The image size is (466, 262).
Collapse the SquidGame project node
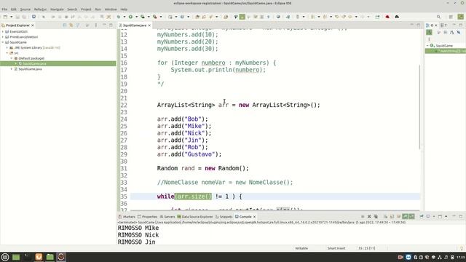coord(3,42)
